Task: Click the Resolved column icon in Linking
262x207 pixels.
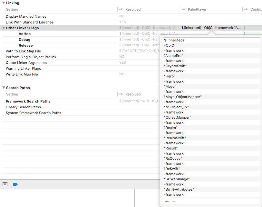Action: click(121, 9)
